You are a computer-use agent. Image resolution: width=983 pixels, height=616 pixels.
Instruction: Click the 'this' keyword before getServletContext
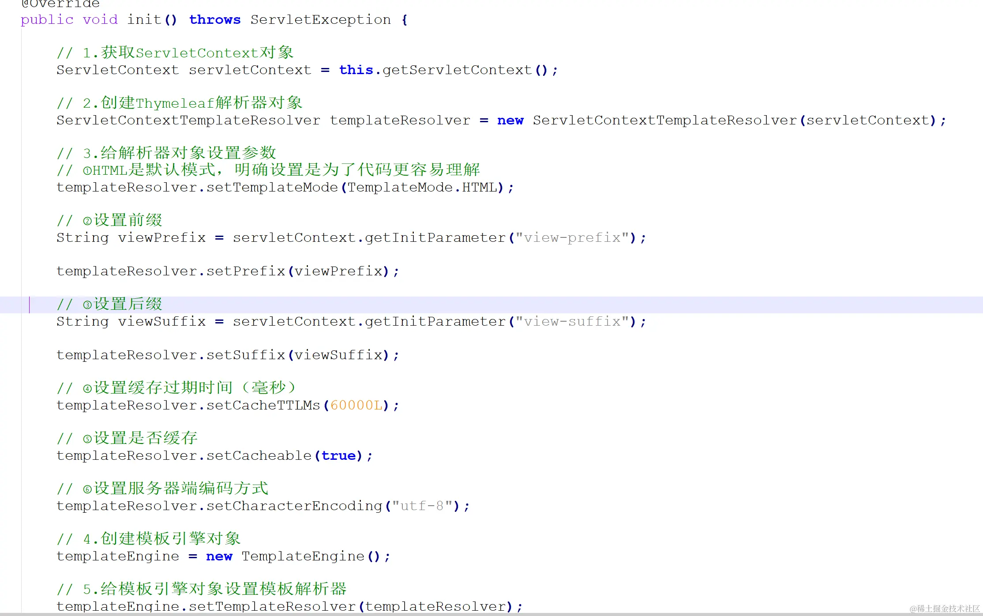pos(356,70)
